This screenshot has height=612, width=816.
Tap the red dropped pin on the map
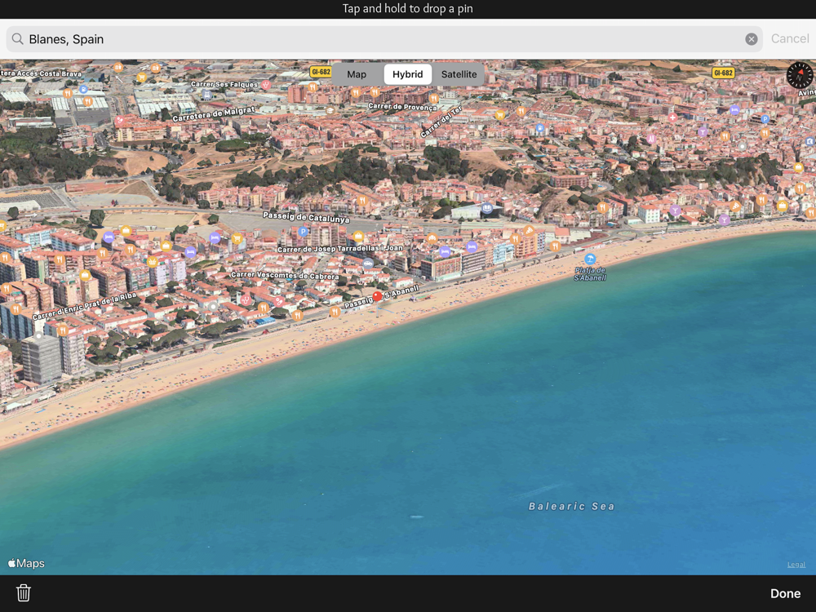click(x=377, y=297)
